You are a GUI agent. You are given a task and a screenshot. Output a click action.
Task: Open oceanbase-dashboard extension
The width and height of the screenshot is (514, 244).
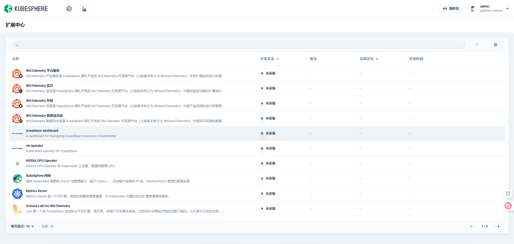pos(42,131)
